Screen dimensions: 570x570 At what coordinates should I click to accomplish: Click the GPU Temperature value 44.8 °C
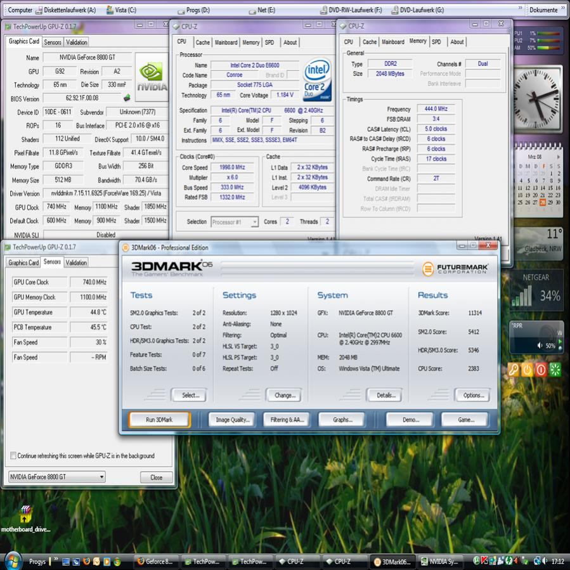89,313
